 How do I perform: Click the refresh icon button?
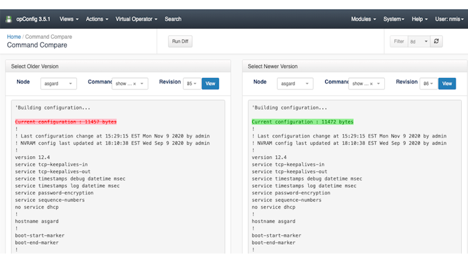pos(437,41)
